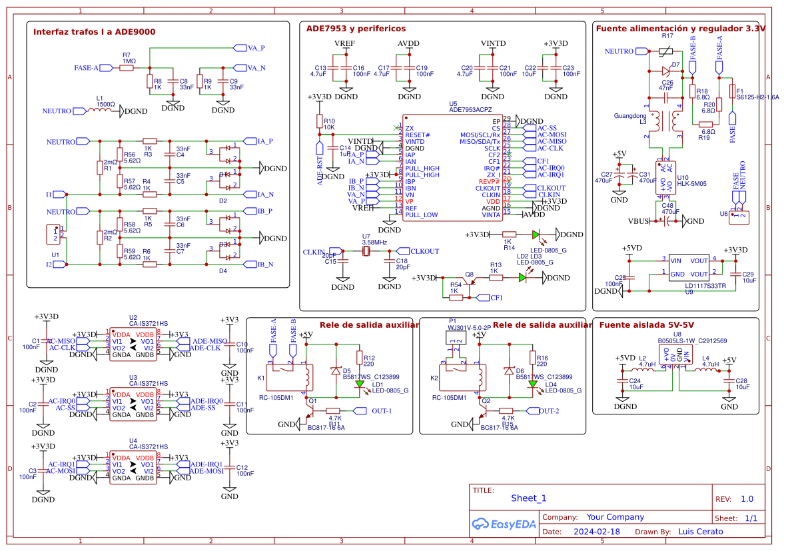Select the Your Company text
This screenshot has height=551, width=786.
click(x=616, y=516)
